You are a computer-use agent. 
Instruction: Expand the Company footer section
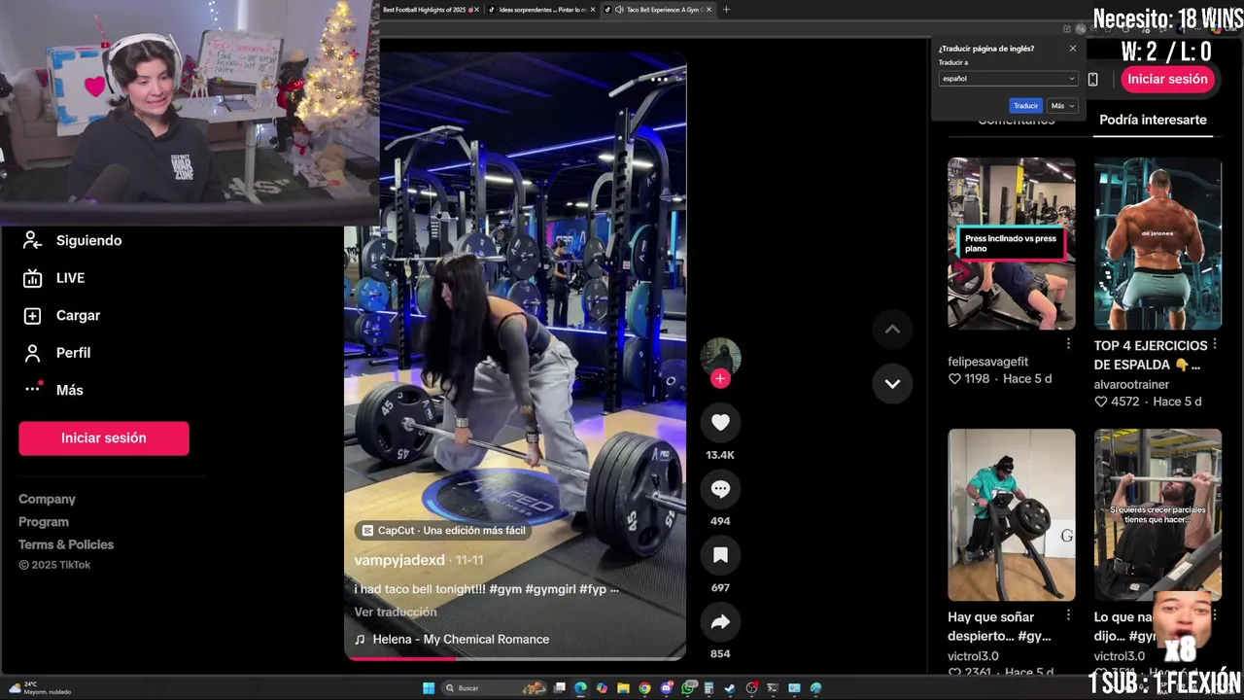(47, 499)
